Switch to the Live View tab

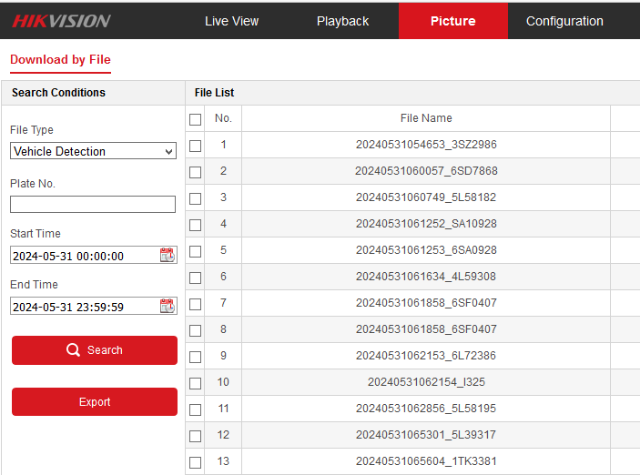click(x=231, y=21)
